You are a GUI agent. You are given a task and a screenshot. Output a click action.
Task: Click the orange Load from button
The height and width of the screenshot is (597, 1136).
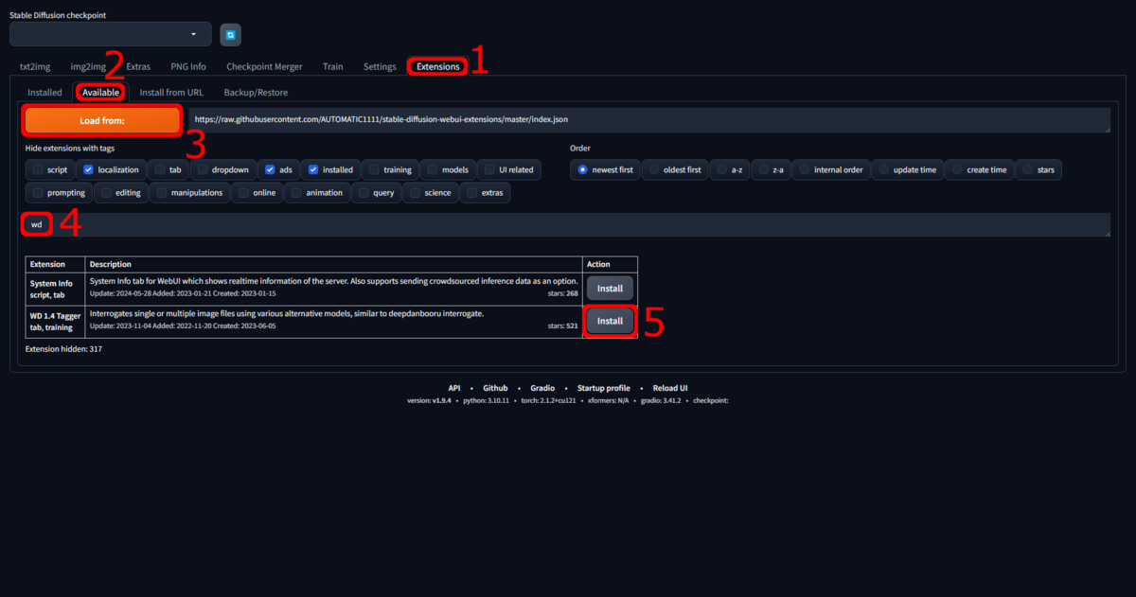(x=102, y=121)
